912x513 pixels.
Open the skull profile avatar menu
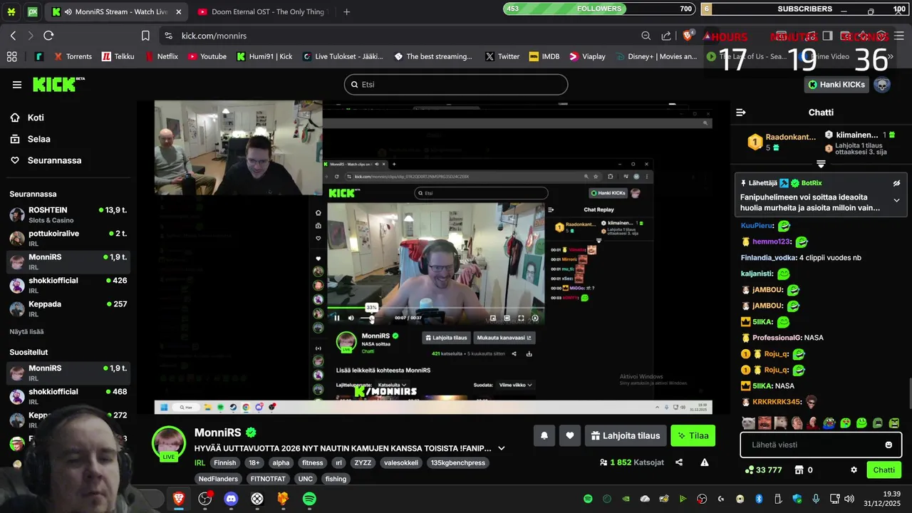[x=882, y=85]
